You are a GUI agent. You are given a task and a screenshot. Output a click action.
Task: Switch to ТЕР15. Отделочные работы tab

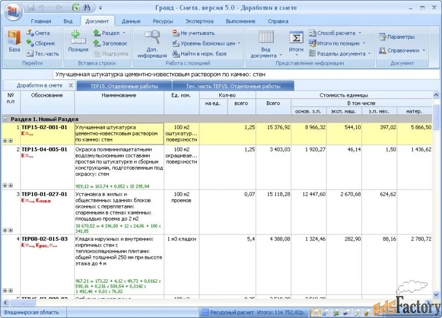tap(124, 86)
